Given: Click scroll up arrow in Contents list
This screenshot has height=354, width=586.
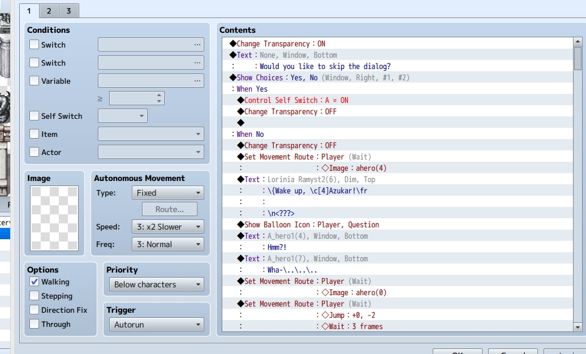Looking at the screenshot, I should pos(578,41).
